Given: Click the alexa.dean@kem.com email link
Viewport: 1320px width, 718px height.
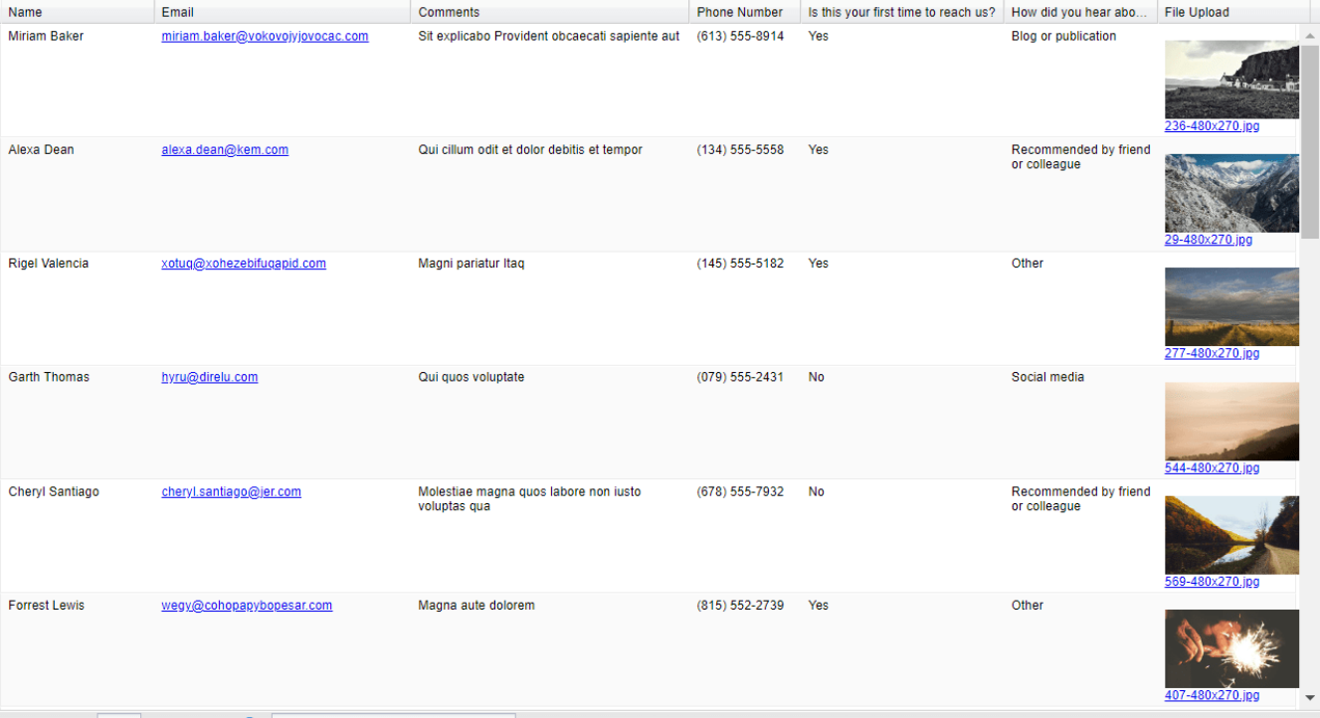Looking at the screenshot, I should (x=225, y=150).
